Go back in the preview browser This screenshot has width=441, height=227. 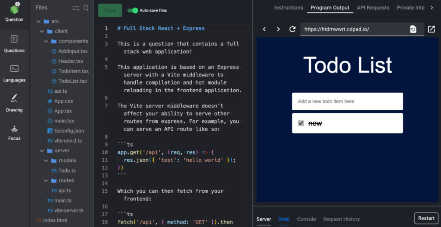pyautogui.click(x=264, y=29)
